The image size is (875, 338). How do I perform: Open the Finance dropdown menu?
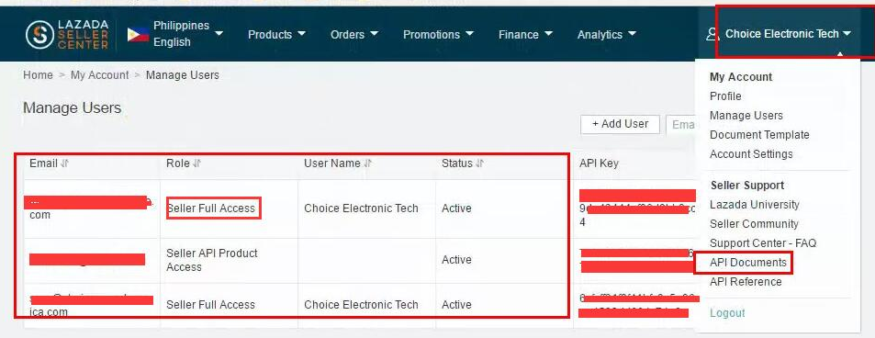[526, 35]
